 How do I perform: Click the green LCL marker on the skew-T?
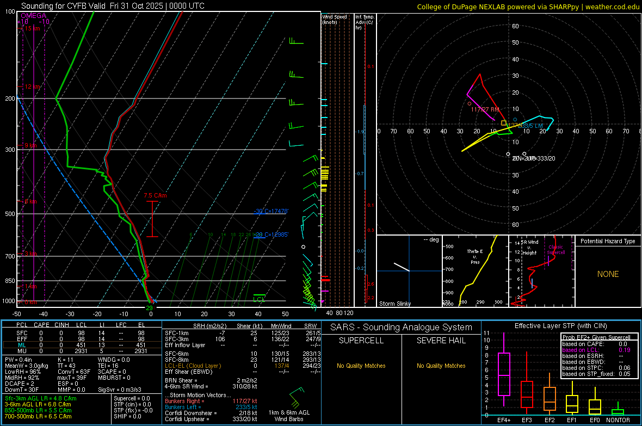[259, 298]
